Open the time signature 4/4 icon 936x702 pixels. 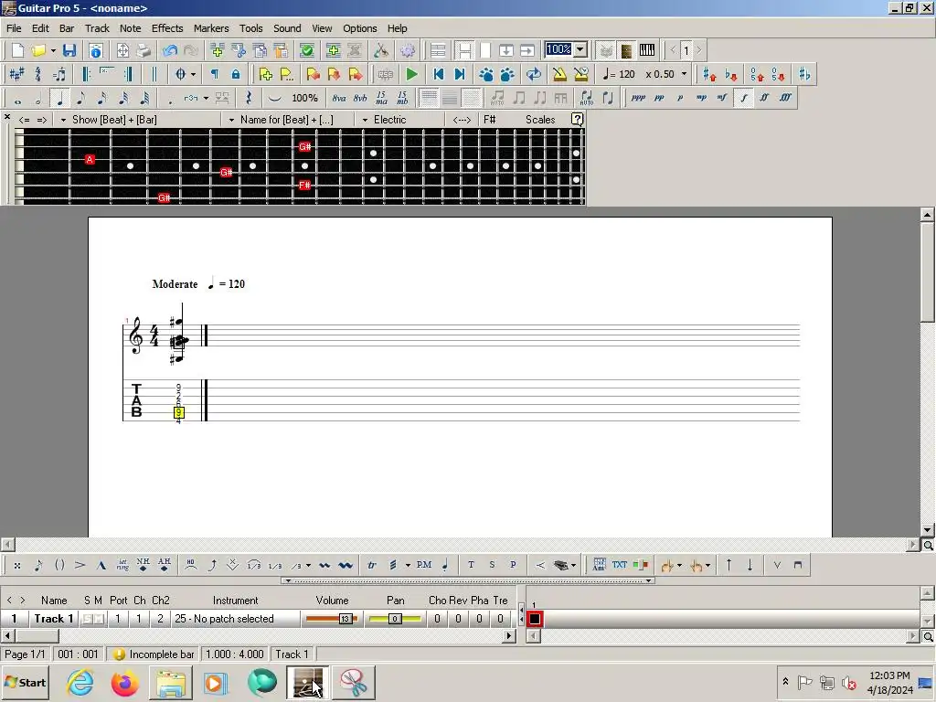pos(37,75)
